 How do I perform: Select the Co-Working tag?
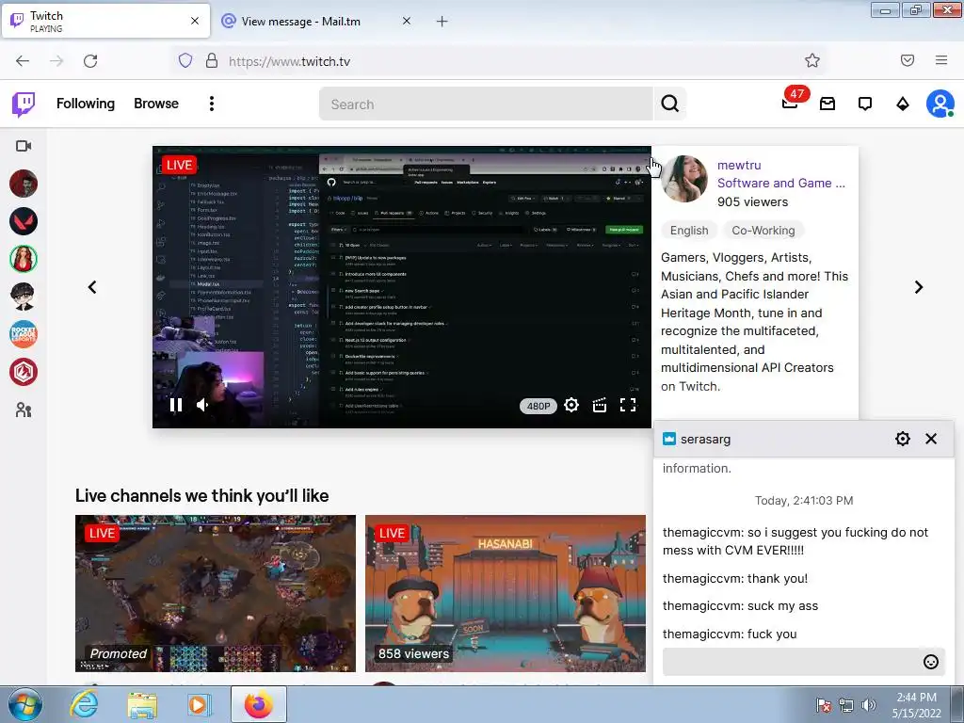(x=763, y=231)
